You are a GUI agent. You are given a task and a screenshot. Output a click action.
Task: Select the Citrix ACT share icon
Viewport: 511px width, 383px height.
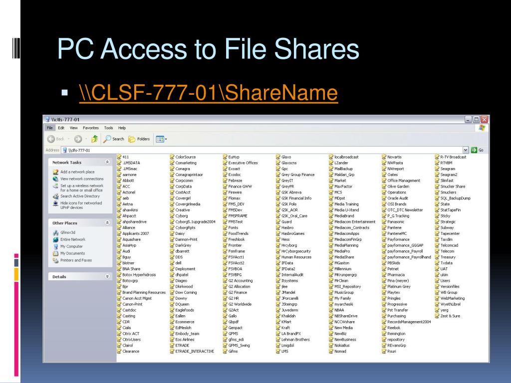tap(119, 334)
